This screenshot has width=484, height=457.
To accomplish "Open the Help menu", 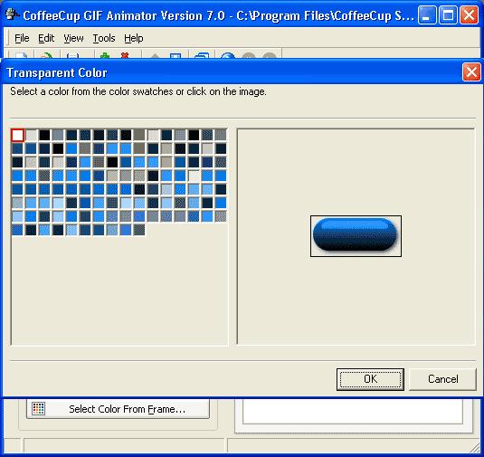I will (134, 38).
